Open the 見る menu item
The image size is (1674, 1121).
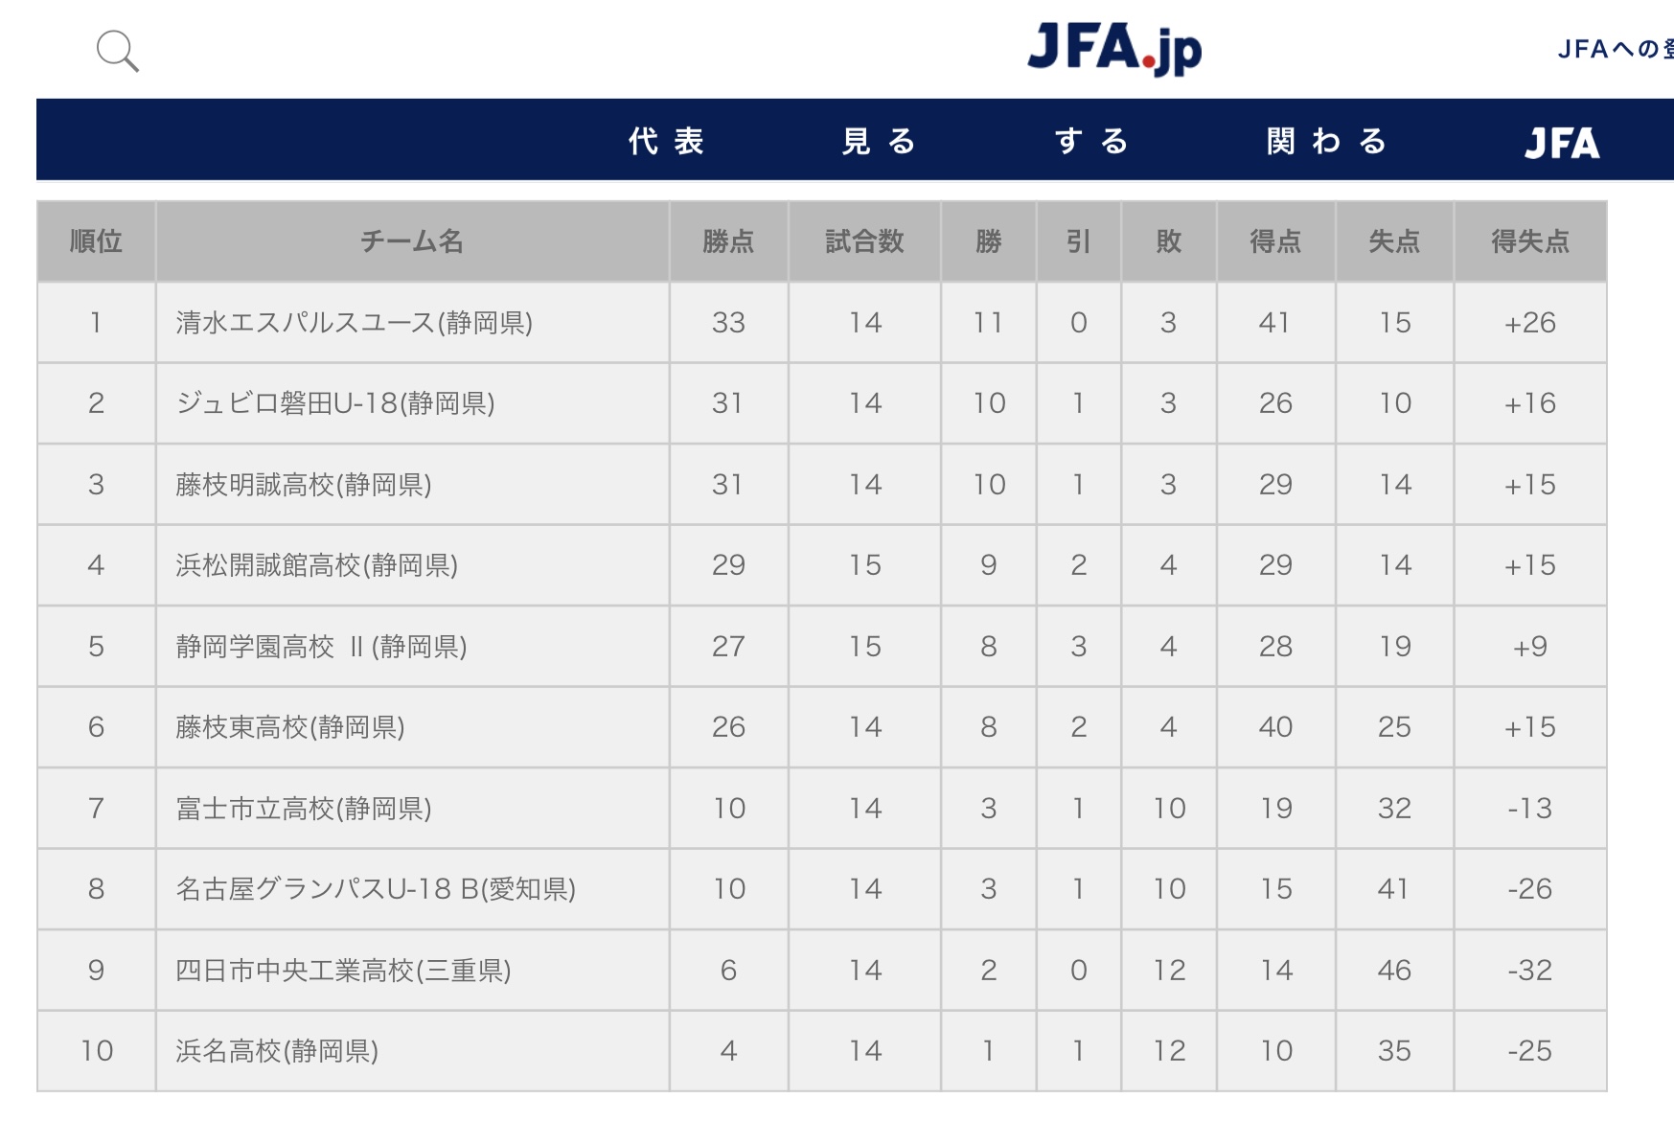click(880, 141)
